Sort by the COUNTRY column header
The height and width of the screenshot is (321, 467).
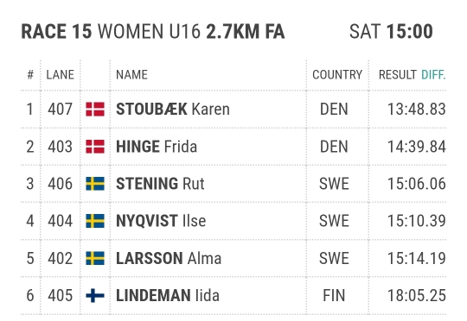[337, 74]
